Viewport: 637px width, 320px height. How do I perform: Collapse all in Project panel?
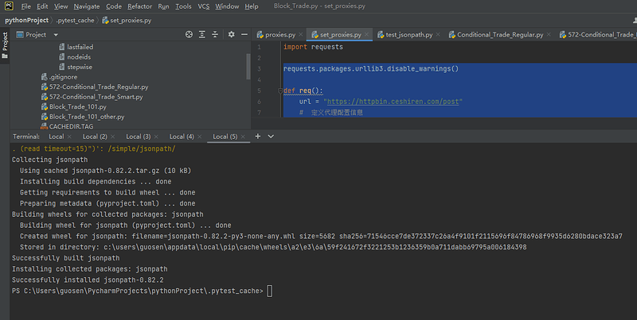coord(215,34)
